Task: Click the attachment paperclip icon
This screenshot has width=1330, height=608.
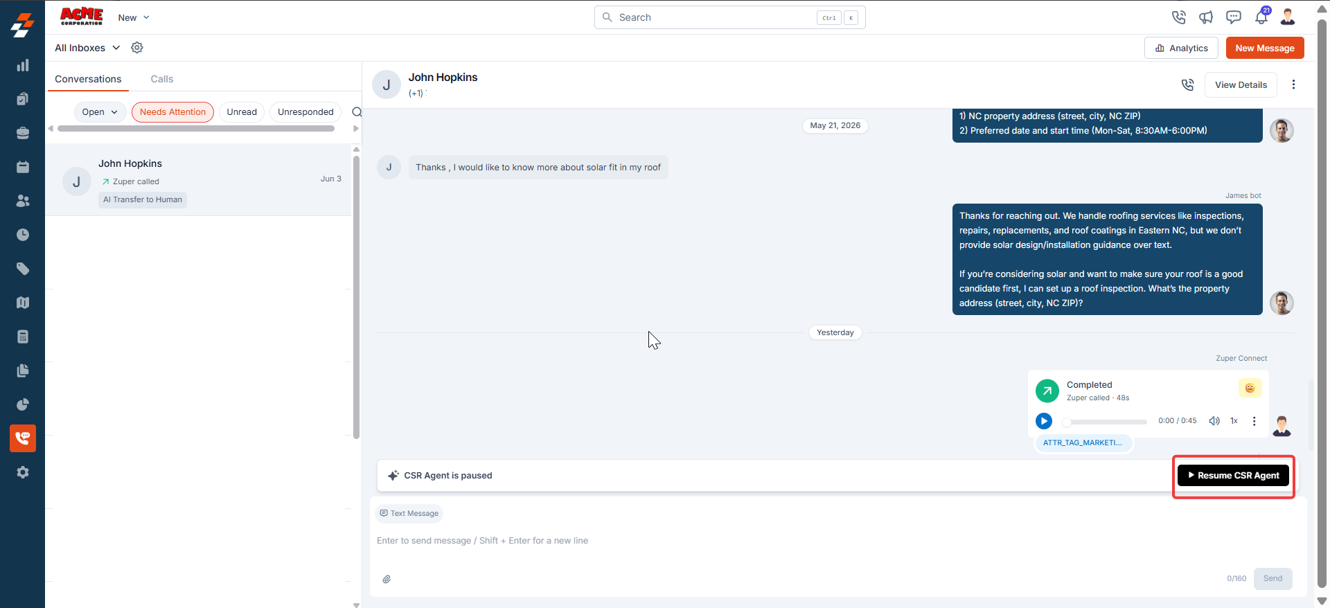Action: click(387, 579)
